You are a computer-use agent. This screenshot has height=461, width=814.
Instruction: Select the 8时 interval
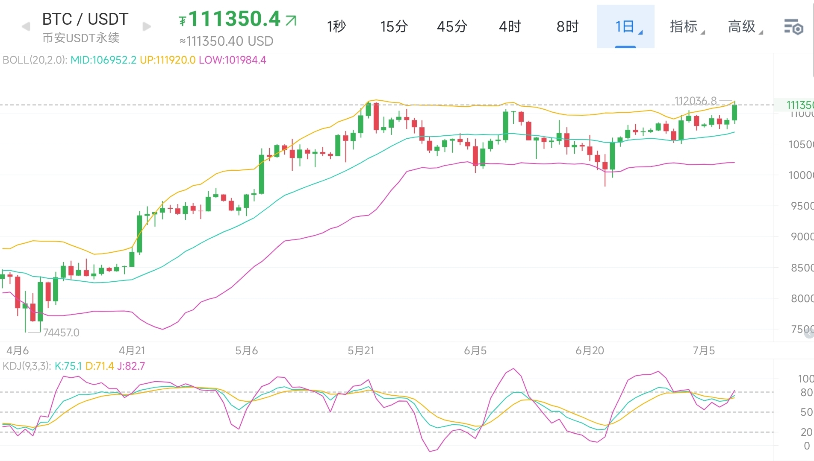(x=567, y=26)
